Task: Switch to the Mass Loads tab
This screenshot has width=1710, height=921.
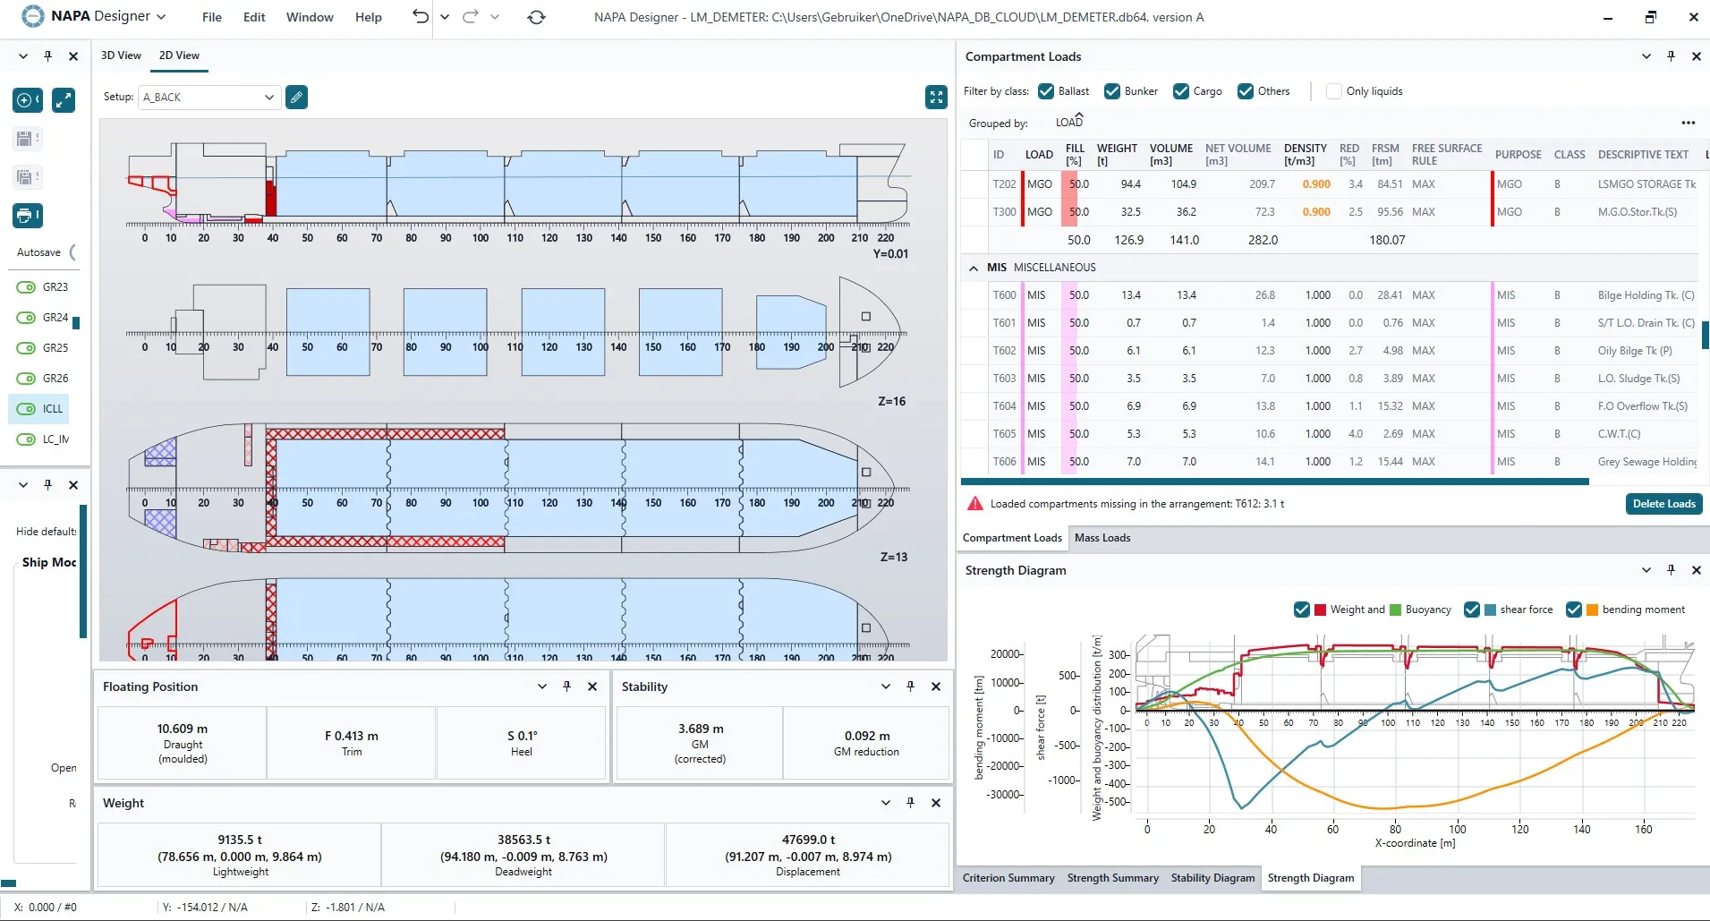Action: 1102,538
